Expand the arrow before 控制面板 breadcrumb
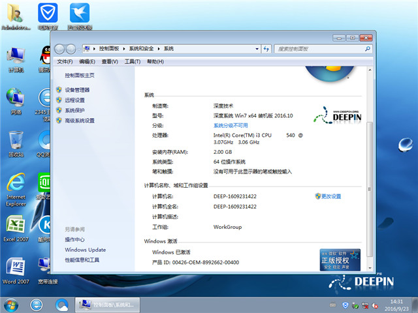 94,49
